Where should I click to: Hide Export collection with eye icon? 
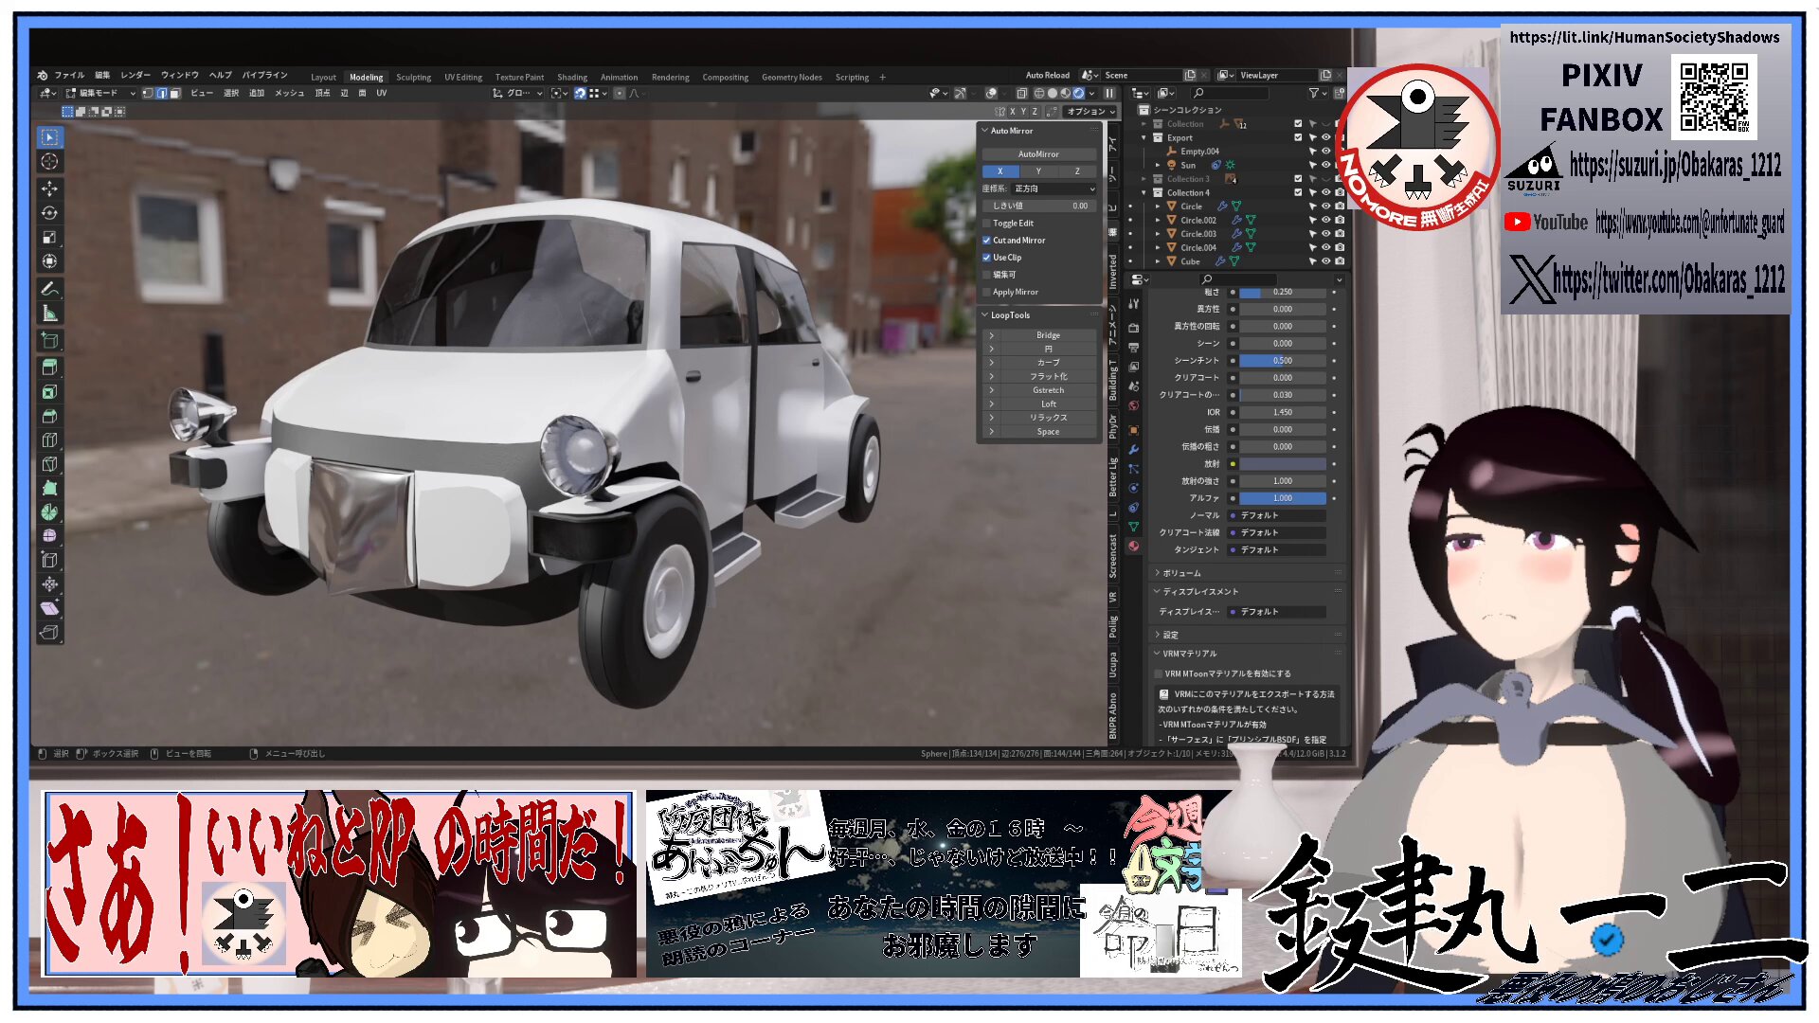[x=1326, y=138]
